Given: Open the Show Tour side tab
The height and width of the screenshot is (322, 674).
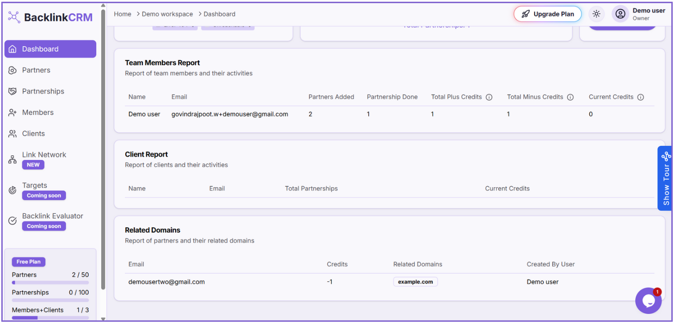Looking at the screenshot, I should [x=665, y=178].
